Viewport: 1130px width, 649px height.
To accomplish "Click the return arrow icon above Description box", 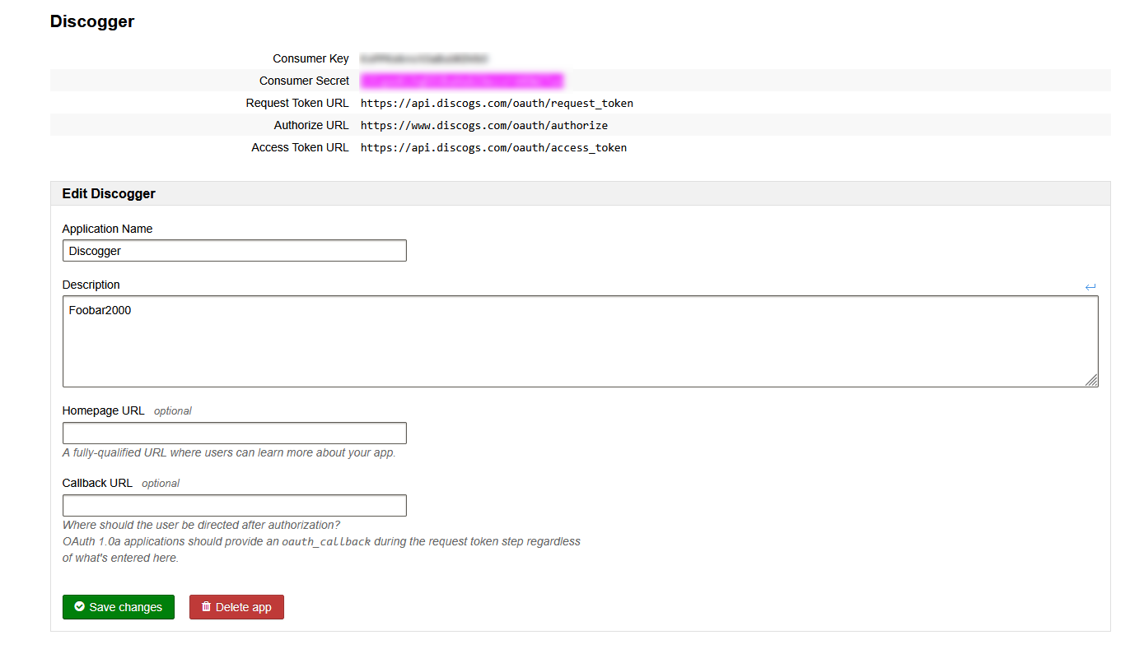I will click(x=1090, y=287).
